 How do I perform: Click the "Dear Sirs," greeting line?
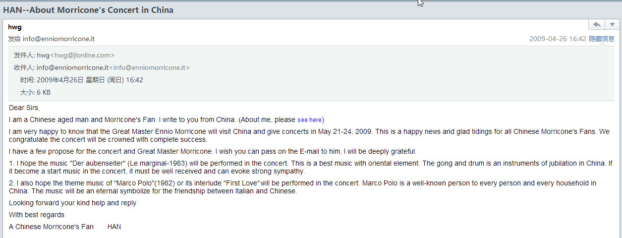coord(24,108)
